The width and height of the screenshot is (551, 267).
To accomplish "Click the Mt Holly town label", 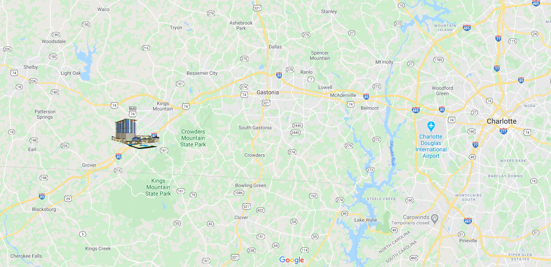I will pyautogui.click(x=384, y=62).
